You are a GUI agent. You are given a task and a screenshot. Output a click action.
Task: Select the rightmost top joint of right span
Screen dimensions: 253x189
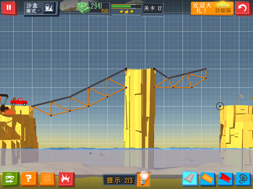206,69
